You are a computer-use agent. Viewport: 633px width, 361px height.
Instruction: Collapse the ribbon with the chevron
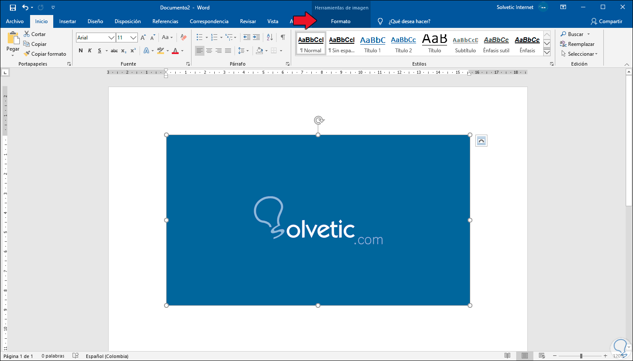click(x=627, y=64)
